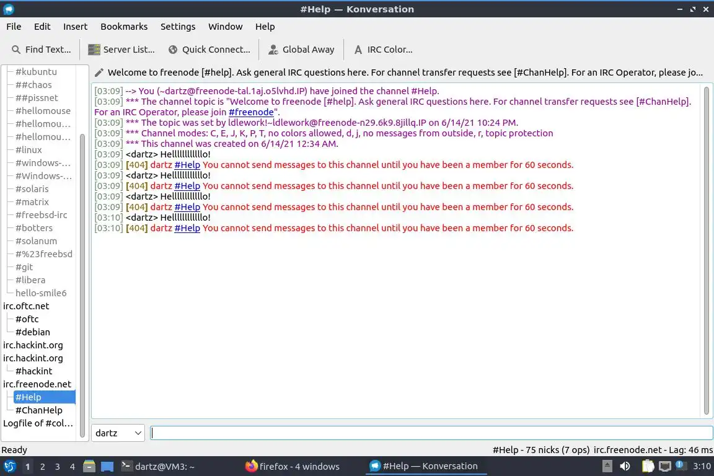Open the Bookmarks menu
714x476 pixels.
tap(124, 27)
